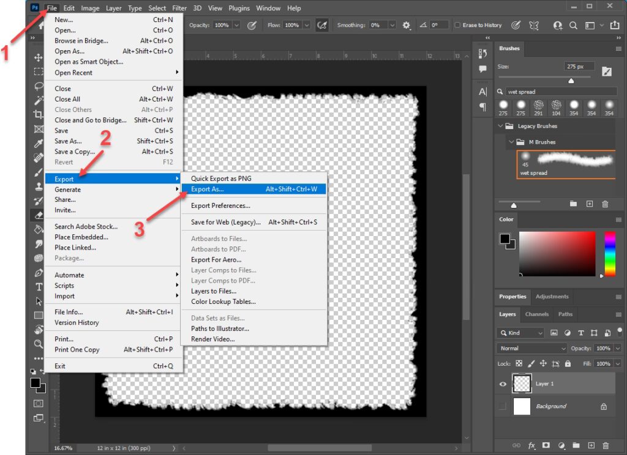Screen dimensions: 627x455
Task: Pick the Eraser tool
Action: click(x=39, y=215)
